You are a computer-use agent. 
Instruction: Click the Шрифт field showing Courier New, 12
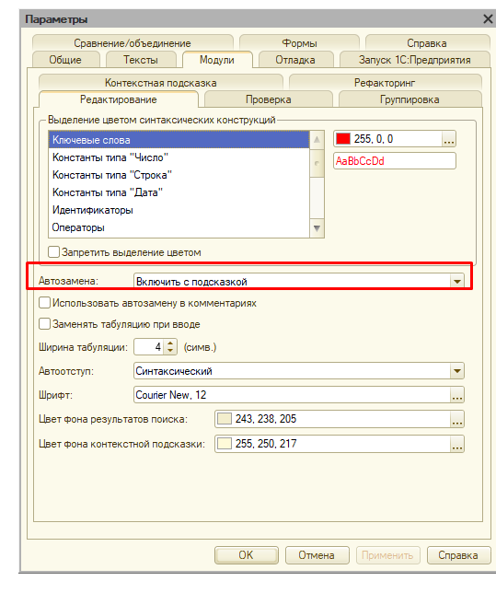click(x=293, y=395)
